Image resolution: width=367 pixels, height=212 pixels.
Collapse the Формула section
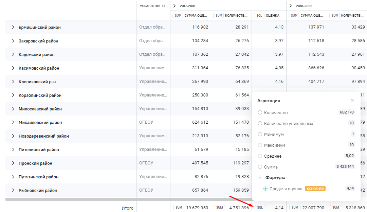tap(260, 177)
